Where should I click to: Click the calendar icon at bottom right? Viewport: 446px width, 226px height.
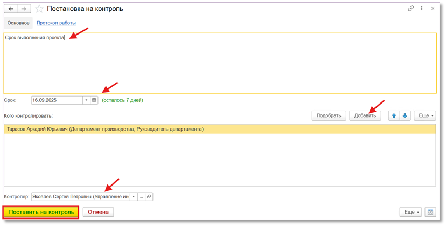pyautogui.click(x=429, y=212)
